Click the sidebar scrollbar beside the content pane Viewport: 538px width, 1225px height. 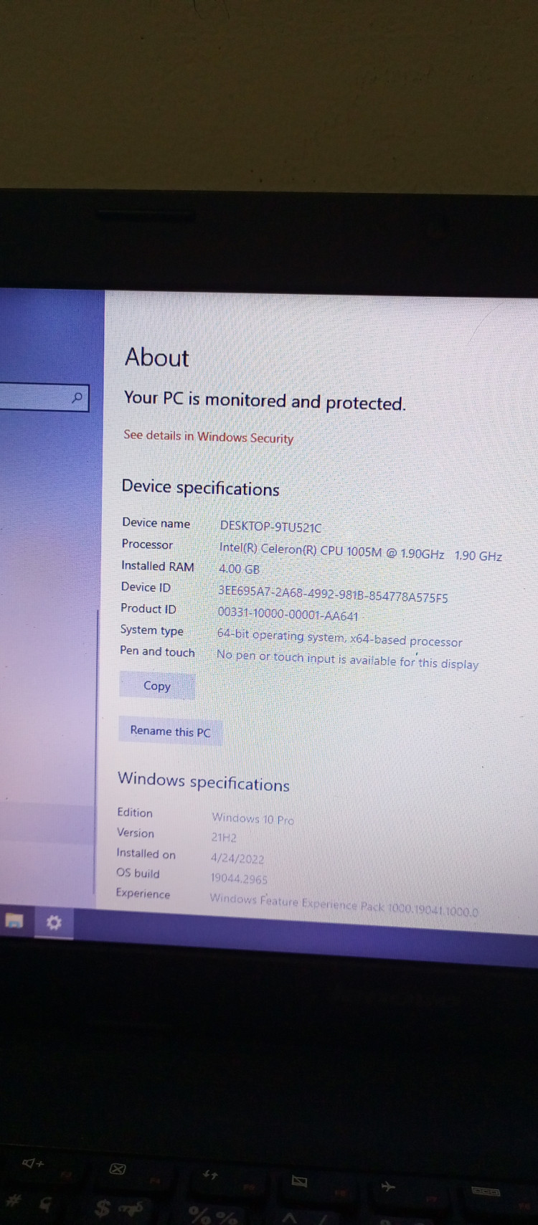[96, 753]
